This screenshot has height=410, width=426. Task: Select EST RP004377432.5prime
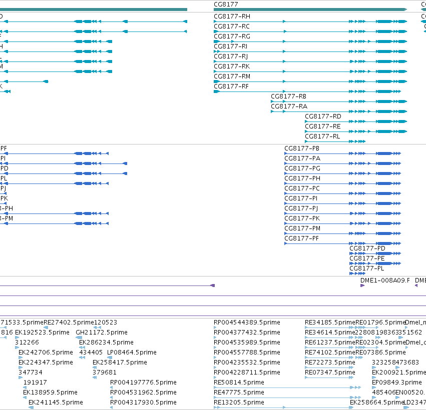(247, 332)
